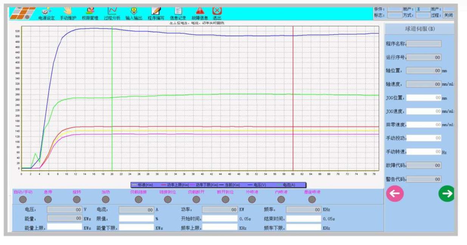467x245 pixels.
Task: Go to next page with green arrow
Action: pos(446,194)
